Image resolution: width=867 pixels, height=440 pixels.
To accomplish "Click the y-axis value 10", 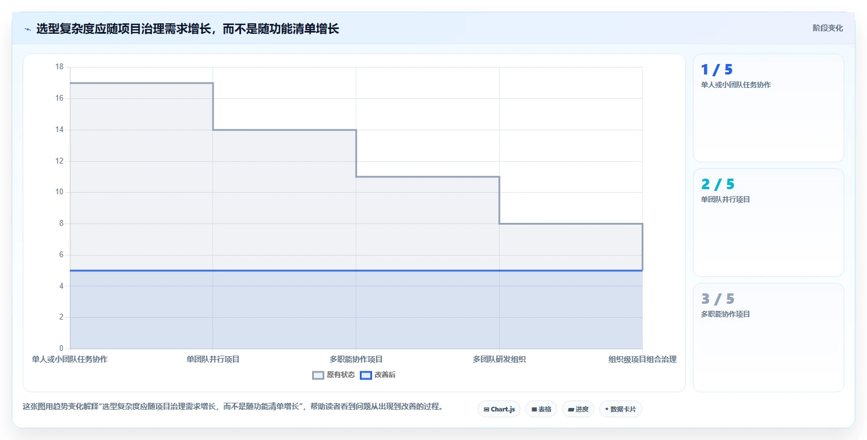I will click(x=59, y=192).
